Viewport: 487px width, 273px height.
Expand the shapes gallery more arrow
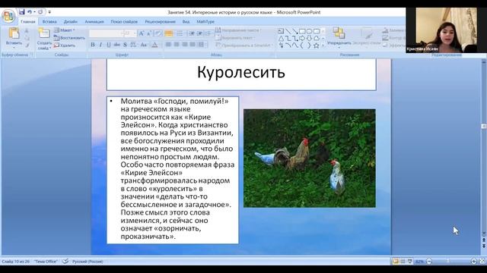[323, 45]
